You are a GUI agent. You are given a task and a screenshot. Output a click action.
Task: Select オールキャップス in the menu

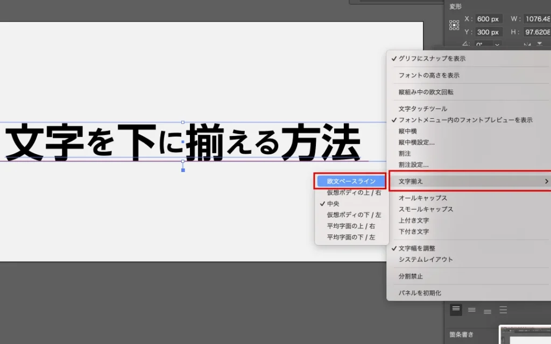(x=422, y=198)
